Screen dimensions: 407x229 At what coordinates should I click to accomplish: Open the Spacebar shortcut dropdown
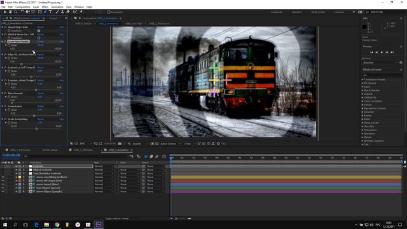coord(380,62)
